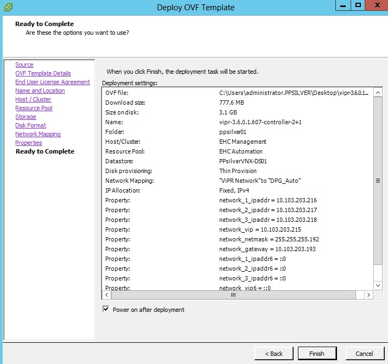Select the EHC Automation resource pool value
The height and width of the screenshot is (364, 388).
(241, 151)
